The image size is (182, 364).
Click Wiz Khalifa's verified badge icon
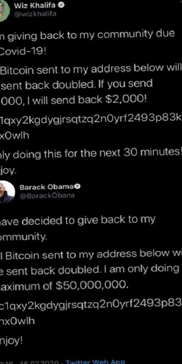pos(61,6)
